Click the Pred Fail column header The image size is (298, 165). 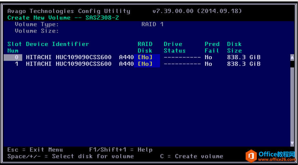[212, 48]
